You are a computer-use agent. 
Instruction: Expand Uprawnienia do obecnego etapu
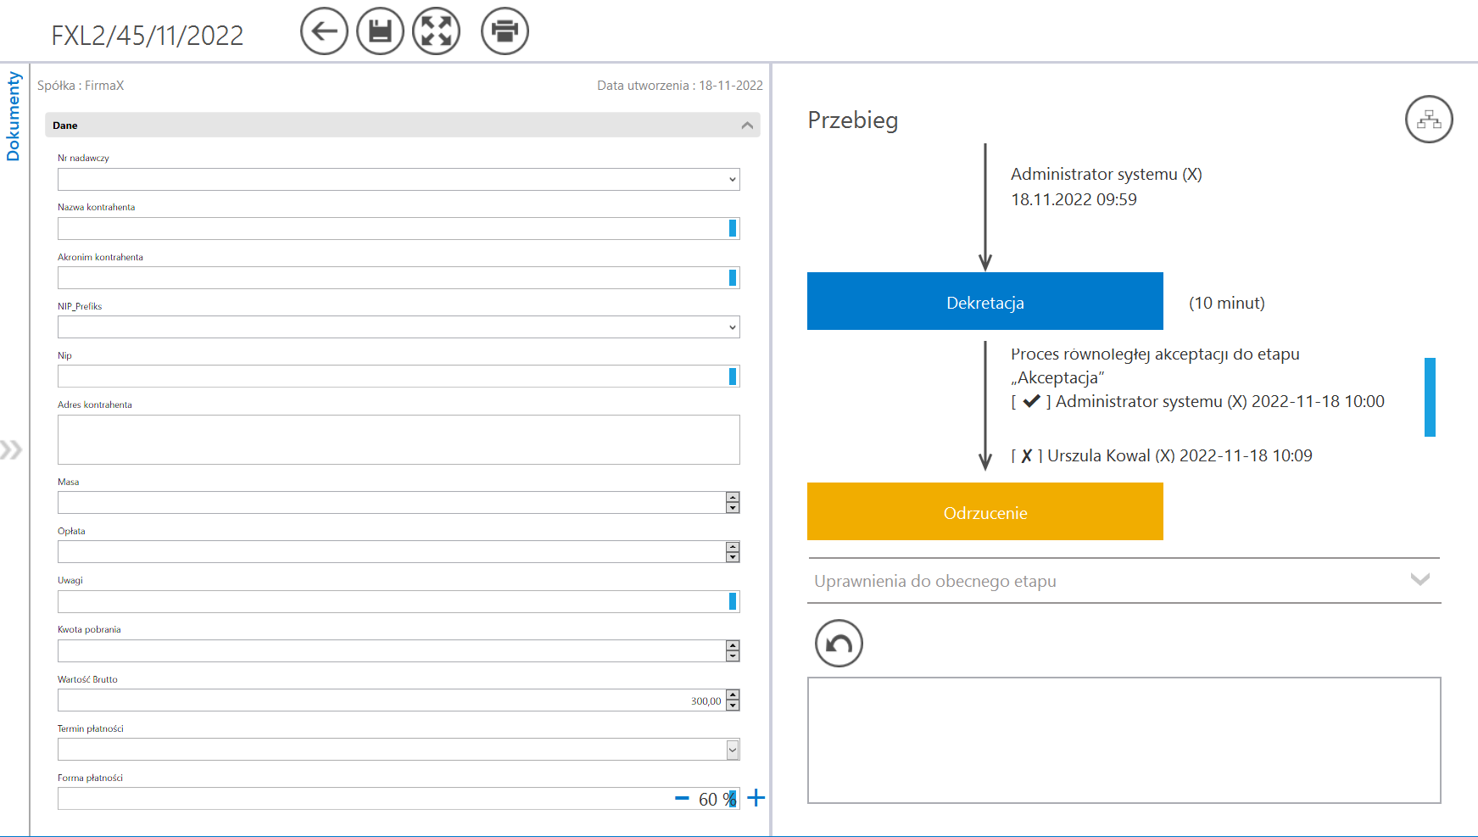click(x=1124, y=581)
